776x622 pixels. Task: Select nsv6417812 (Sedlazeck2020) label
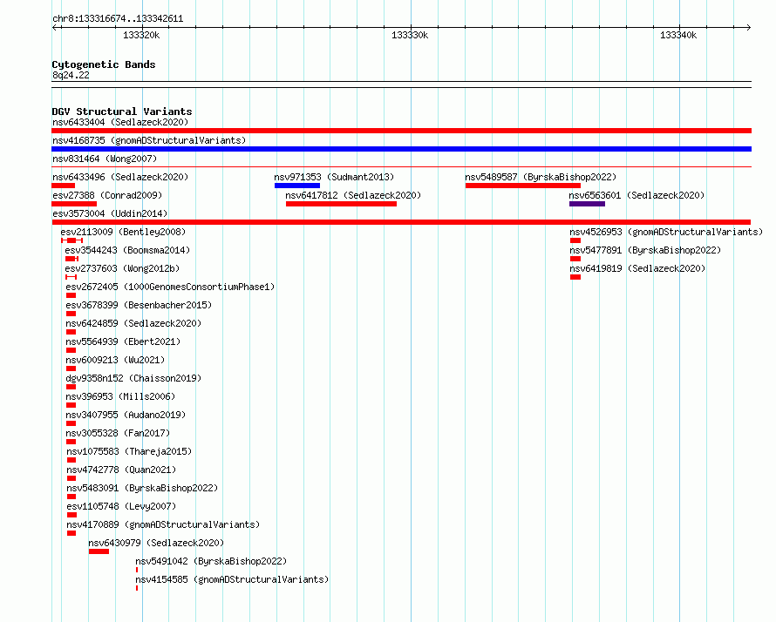(353, 195)
